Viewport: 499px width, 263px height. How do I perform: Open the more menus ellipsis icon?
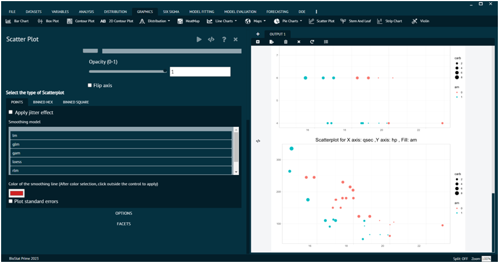[x=316, y=12]
